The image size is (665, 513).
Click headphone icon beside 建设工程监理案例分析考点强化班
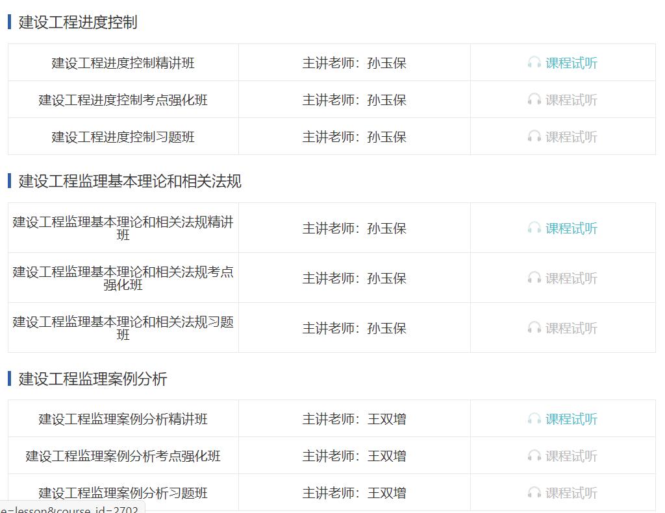[535, 456]
